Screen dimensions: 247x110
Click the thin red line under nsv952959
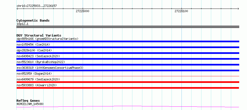pos(128,76)
